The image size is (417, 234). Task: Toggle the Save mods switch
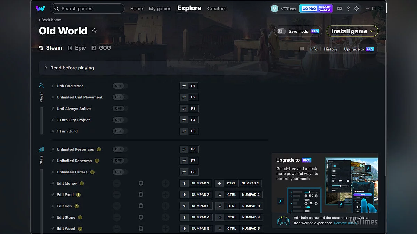click(281, 31)
